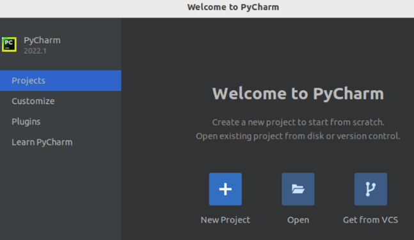Click the 'Create a new project' description line

point(298,123)
